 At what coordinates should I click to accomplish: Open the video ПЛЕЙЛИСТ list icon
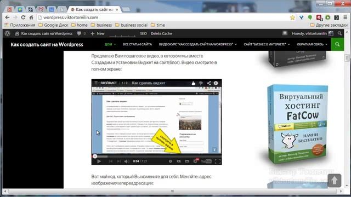pos(105,83)
